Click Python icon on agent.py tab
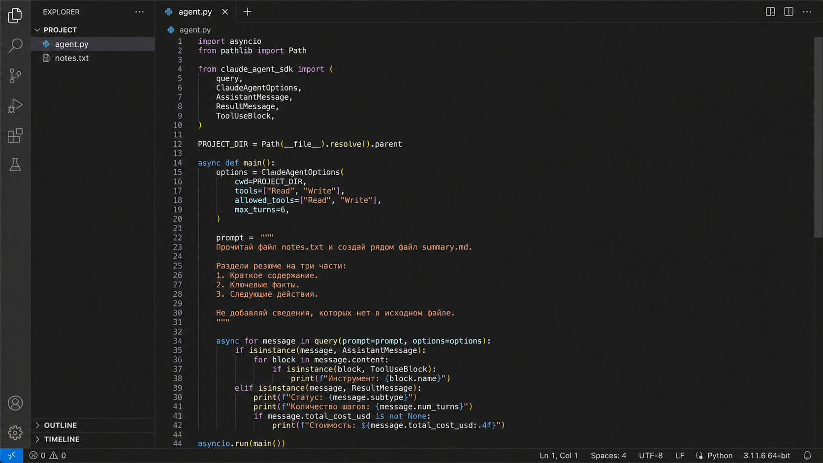823x463 pixels. pos(169,12)
